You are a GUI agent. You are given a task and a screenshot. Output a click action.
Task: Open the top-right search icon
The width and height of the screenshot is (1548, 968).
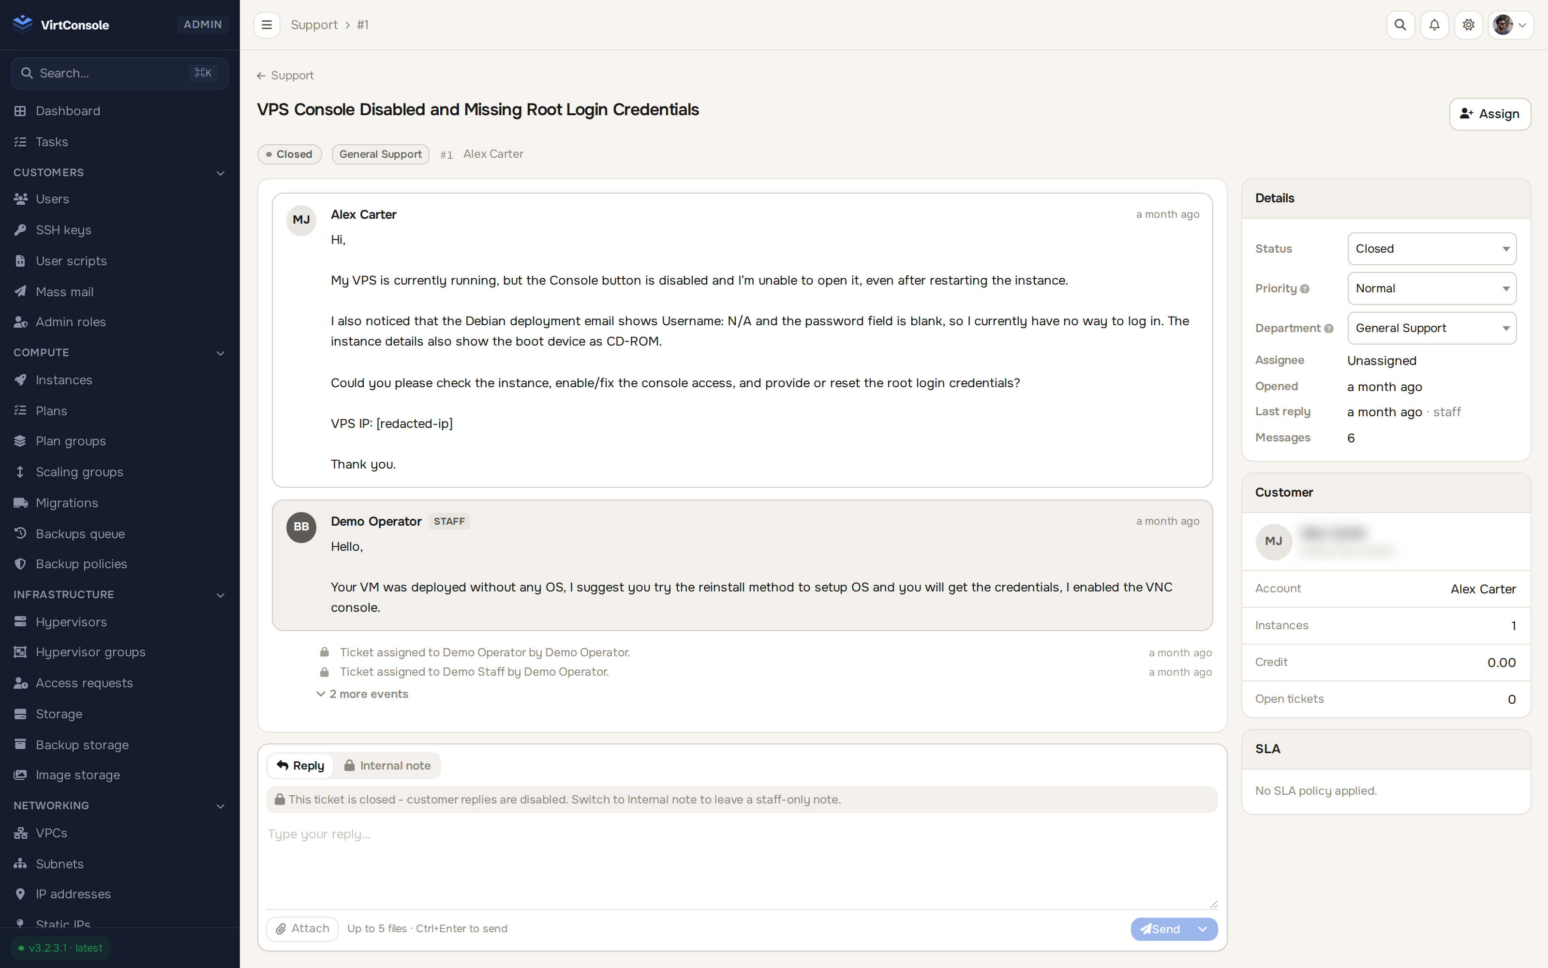click(x=1400, y=25)
